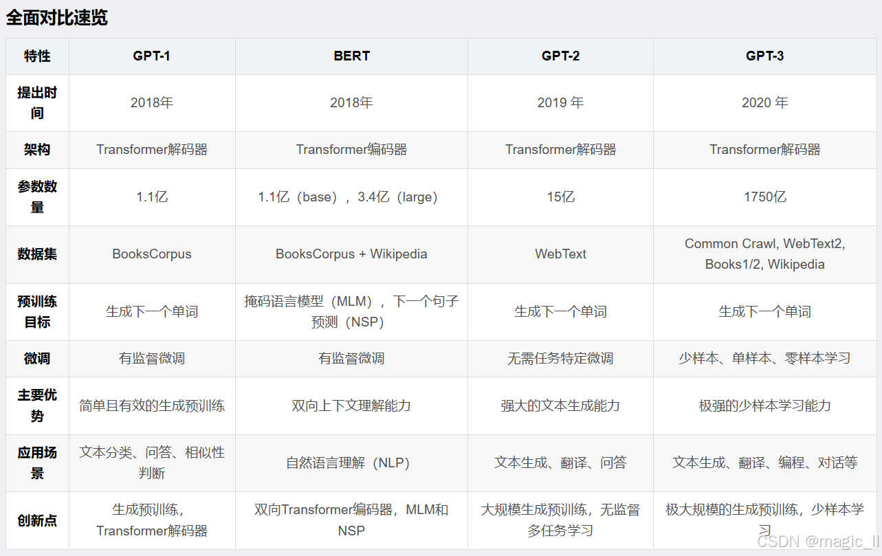The image size is (882, 556).
Task: Click the 2020 年 cell
Action: tap(765, 103)
